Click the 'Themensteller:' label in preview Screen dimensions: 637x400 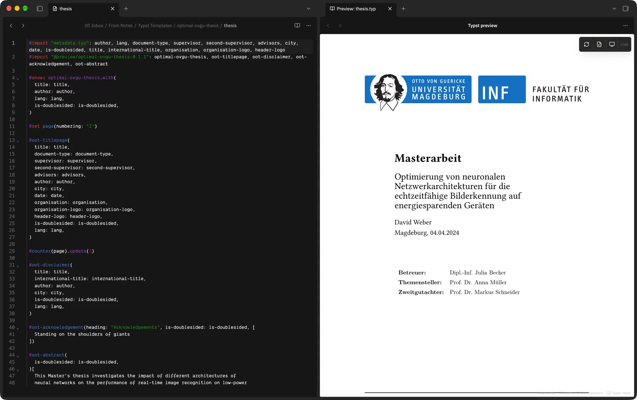[x=420, y=282]
